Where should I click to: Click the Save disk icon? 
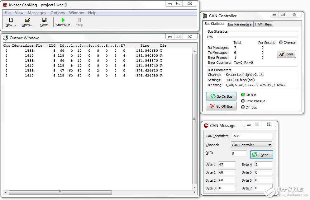[44, 20]
